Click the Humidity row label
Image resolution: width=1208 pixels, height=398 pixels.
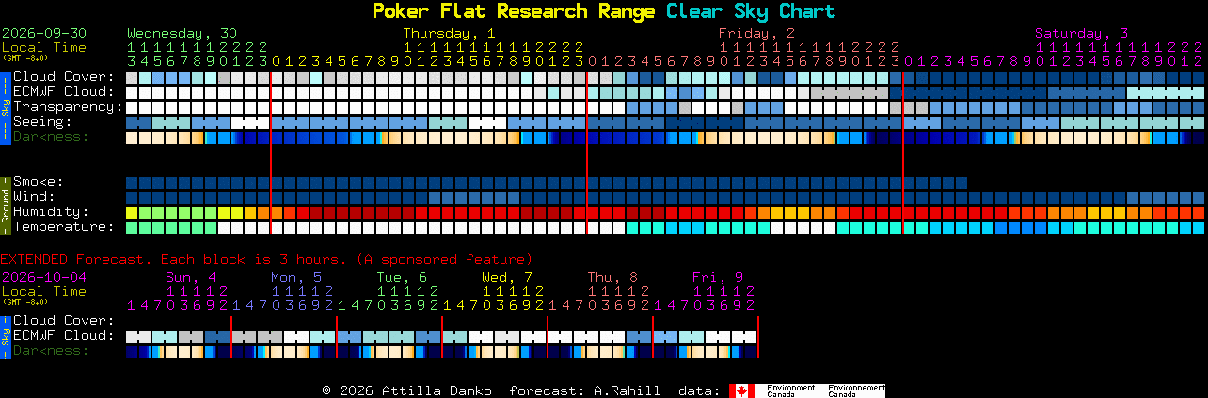click(51, 212)
